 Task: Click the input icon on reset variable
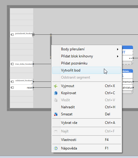[12, 88]
